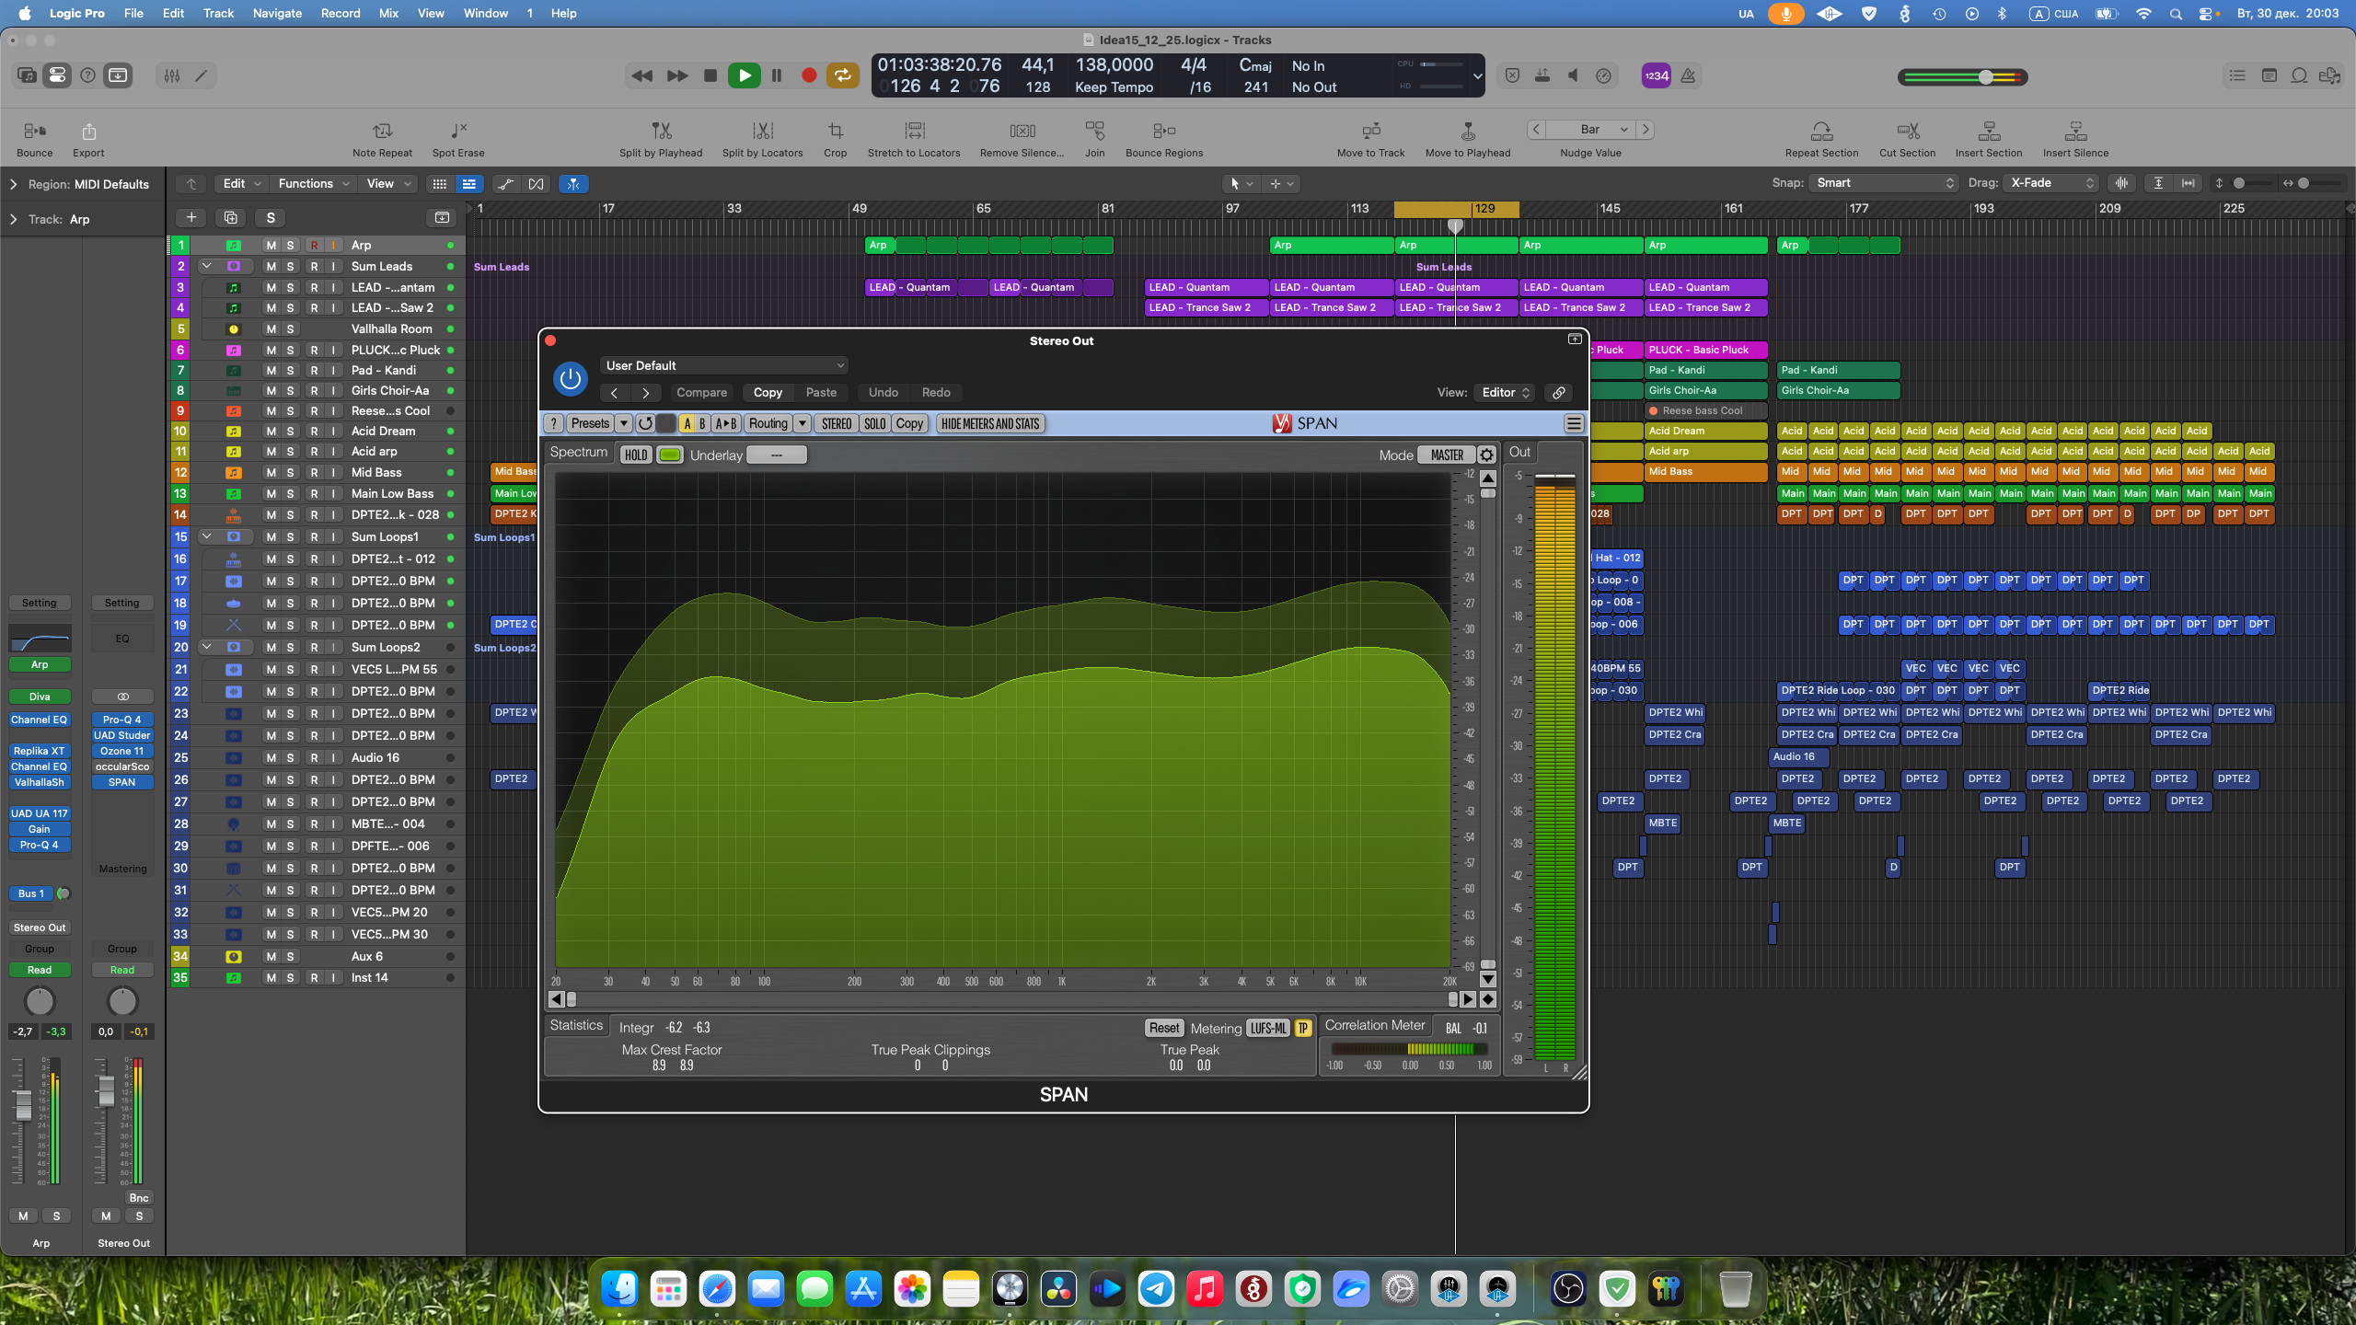Open the Mixer button in control bar
The image size is (2356, 1325).
(x=171, y=75)
